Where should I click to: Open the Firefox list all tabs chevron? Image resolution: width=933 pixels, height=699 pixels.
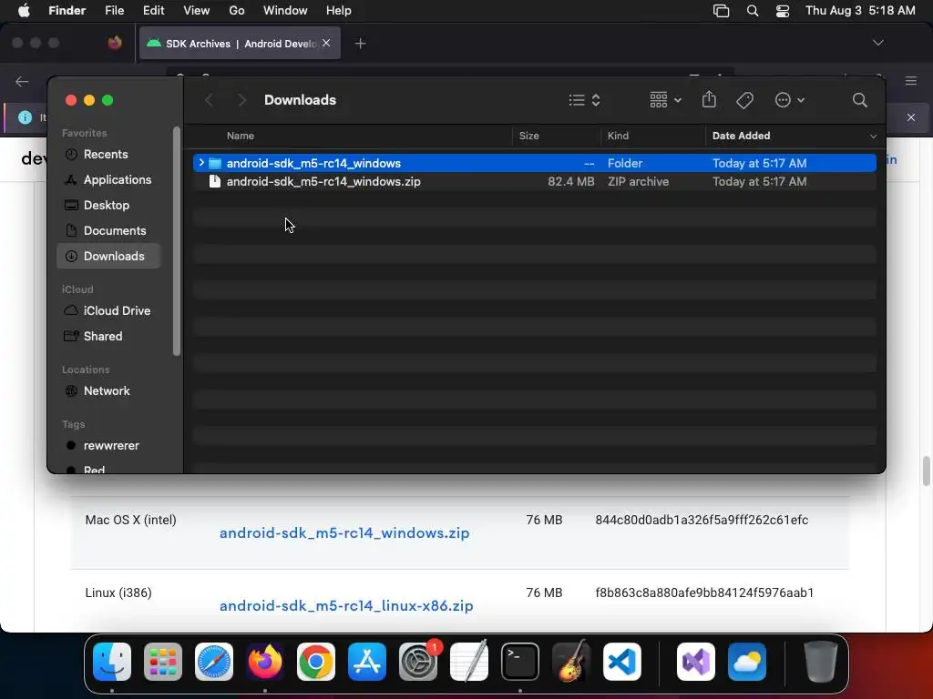pyautogui.click(x=877, y=43)
